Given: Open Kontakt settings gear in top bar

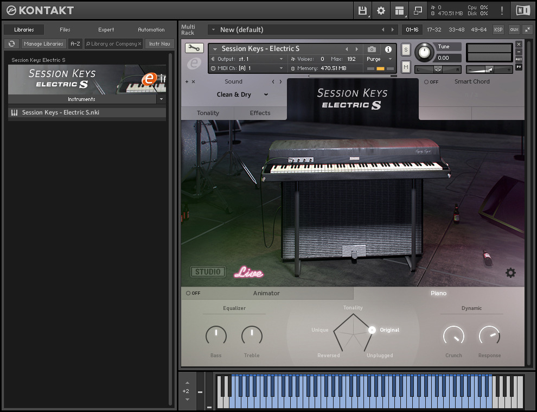Looking at the screenshot, I should (x=381, y=10).
